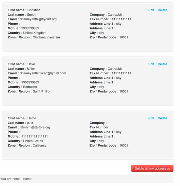
Task: Select the California region value
Action: coord(39,145)
